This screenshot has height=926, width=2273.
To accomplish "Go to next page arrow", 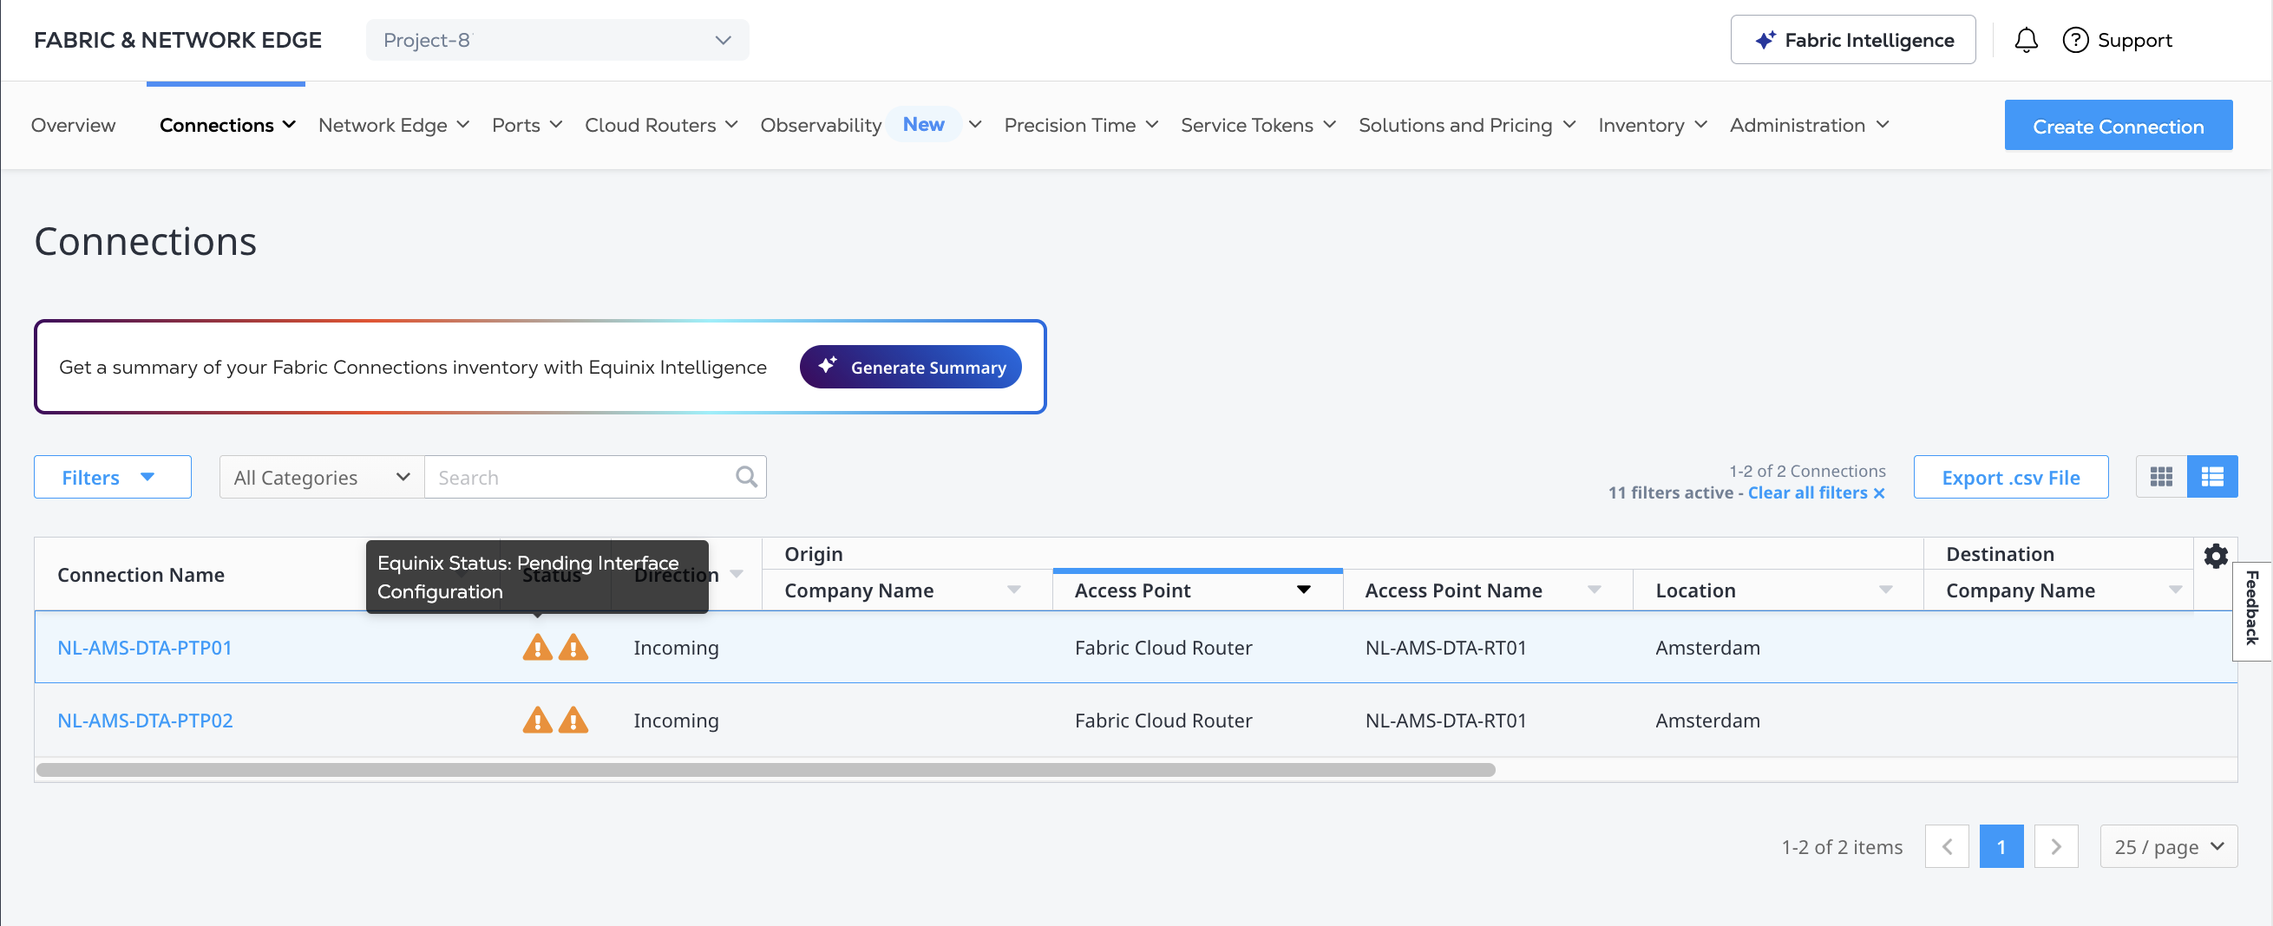I will pos(2055,846).
